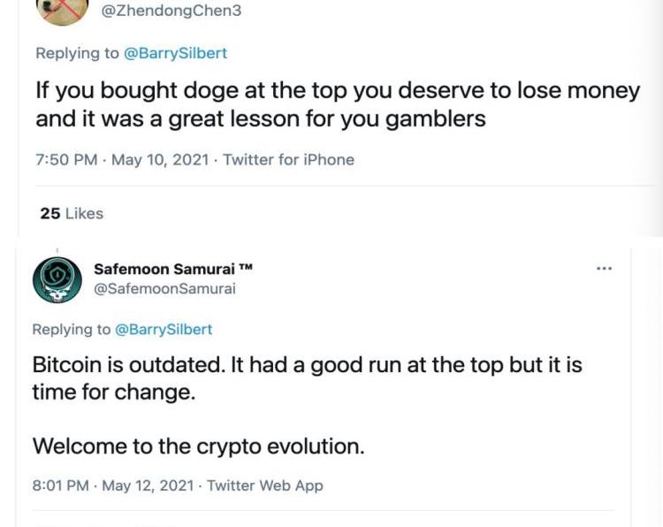The height and width of the screenshot is (527, 663).
Task: Open the three-dot more options menu
Action: pyautogui.click(x=604, y=269)
